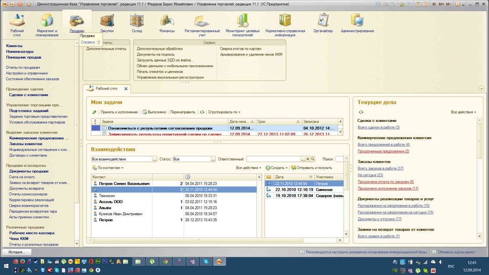The width and height of the screenshot is (489, 275).
Task: Open the По контактам dropdown
Action: pos(110,168)
